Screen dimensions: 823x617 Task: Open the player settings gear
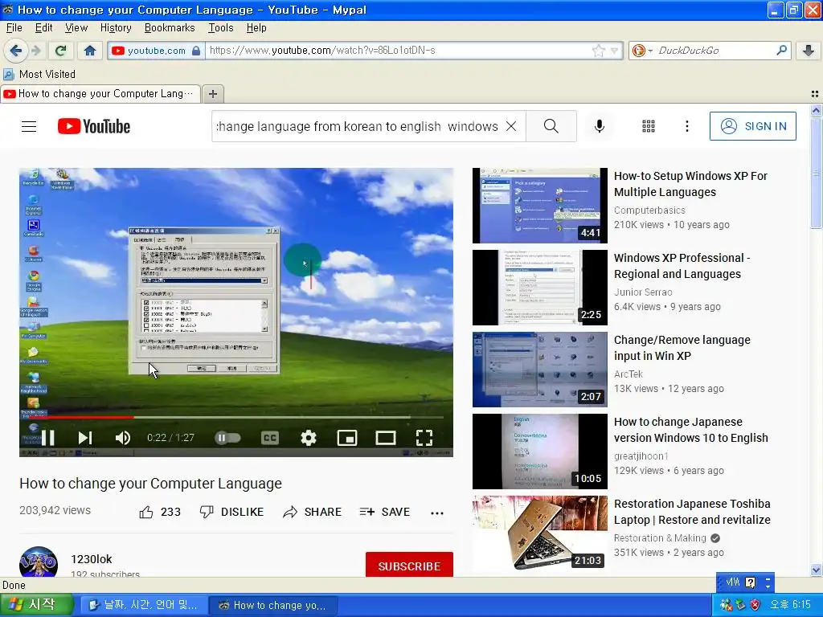(x=309, y=438)
